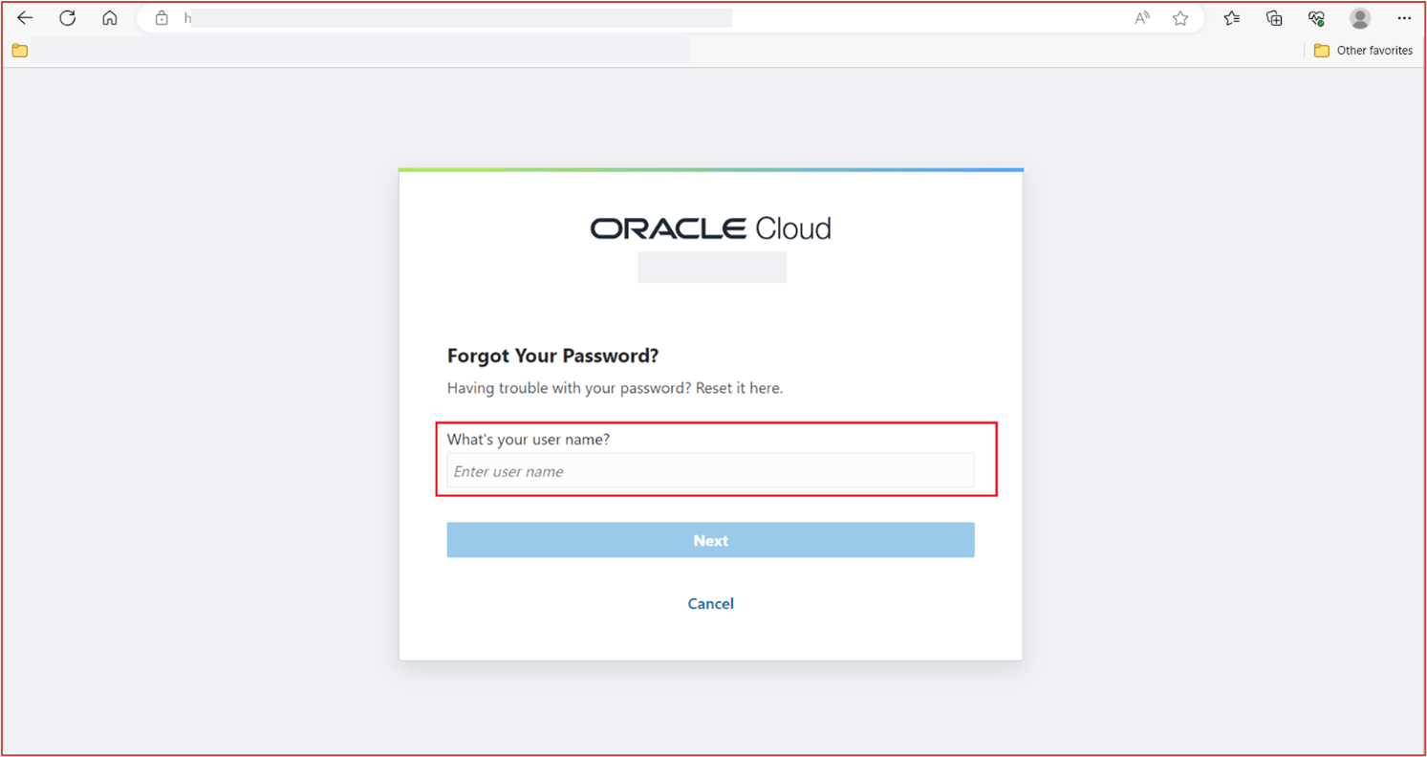Open the Collections panel
The image size is (1427, 757).
tap(1274, 17)
